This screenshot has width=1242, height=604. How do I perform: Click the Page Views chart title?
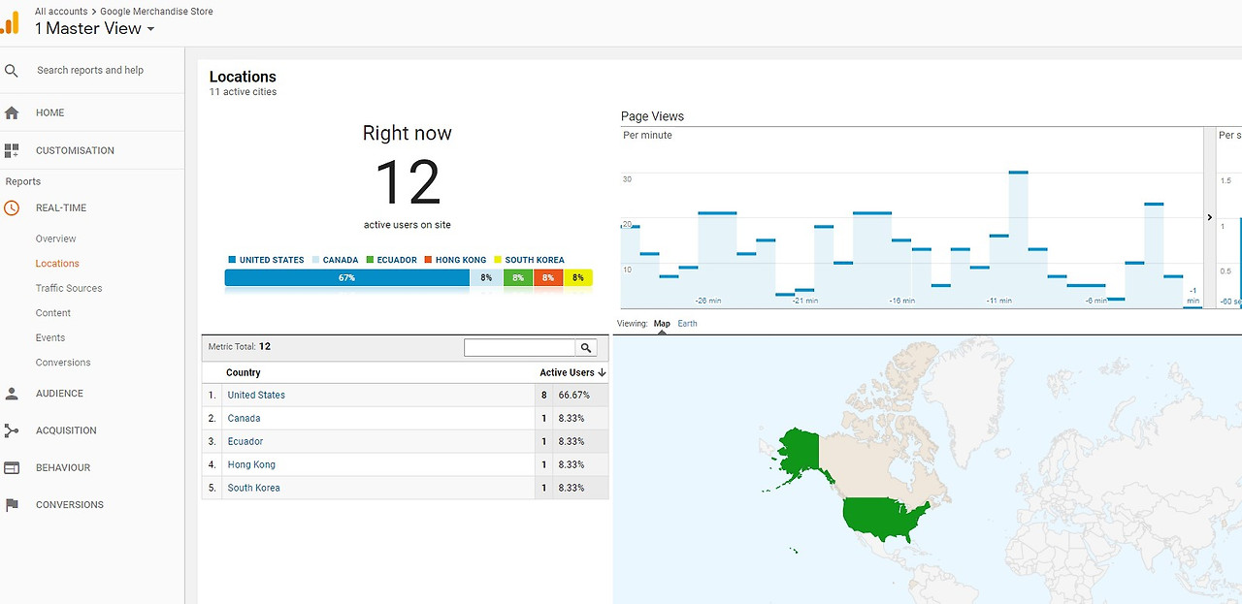click(652, 116)
